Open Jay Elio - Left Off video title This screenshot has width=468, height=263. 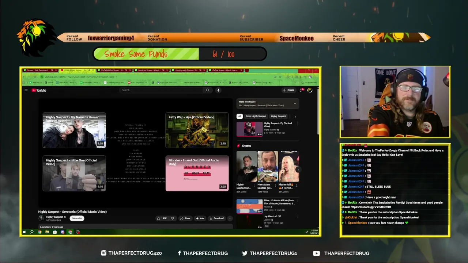(272, 217)
